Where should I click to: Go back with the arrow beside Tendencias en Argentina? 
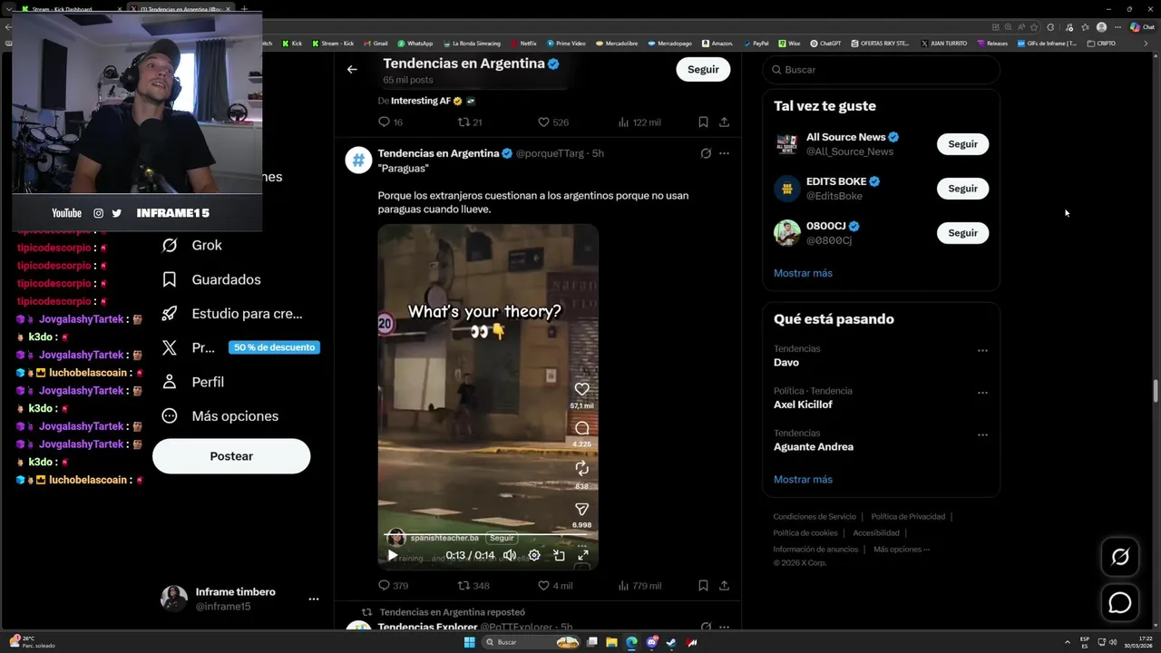point(352,69)
